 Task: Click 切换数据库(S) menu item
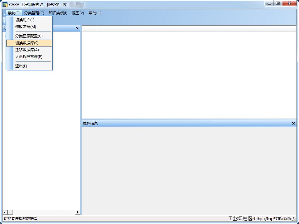[x=29, y=43]
